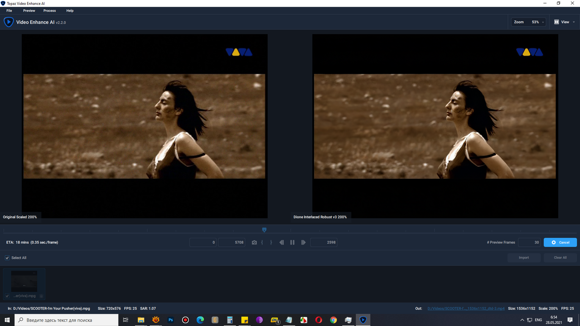Switch the ENG input language
Image resolution: width=580 pixels, height=326 pixels.
pyautogui.click(x=538, y=320)
